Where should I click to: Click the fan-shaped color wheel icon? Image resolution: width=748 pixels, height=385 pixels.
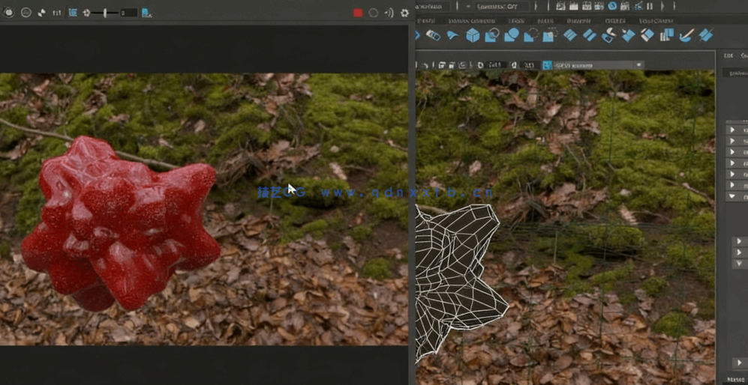(x=41, y=13)
